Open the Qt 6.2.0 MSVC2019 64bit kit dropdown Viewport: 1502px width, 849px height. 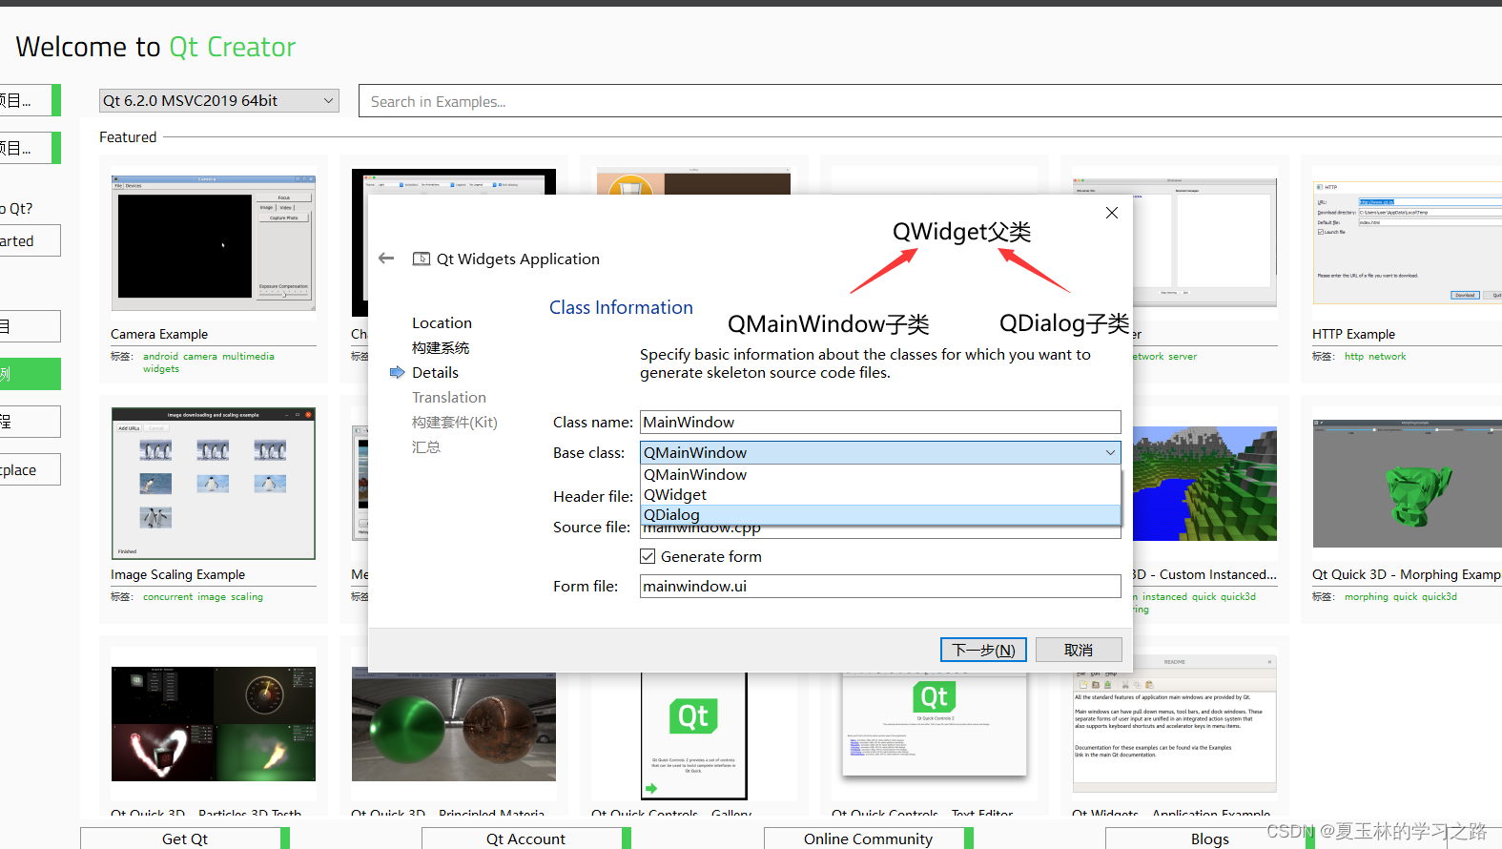(218, 100)
